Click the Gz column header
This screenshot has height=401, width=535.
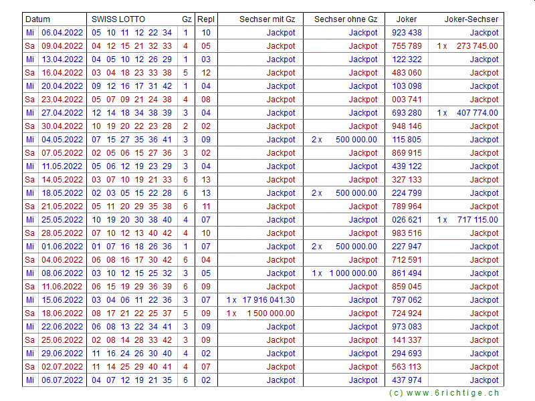[186, 19]
